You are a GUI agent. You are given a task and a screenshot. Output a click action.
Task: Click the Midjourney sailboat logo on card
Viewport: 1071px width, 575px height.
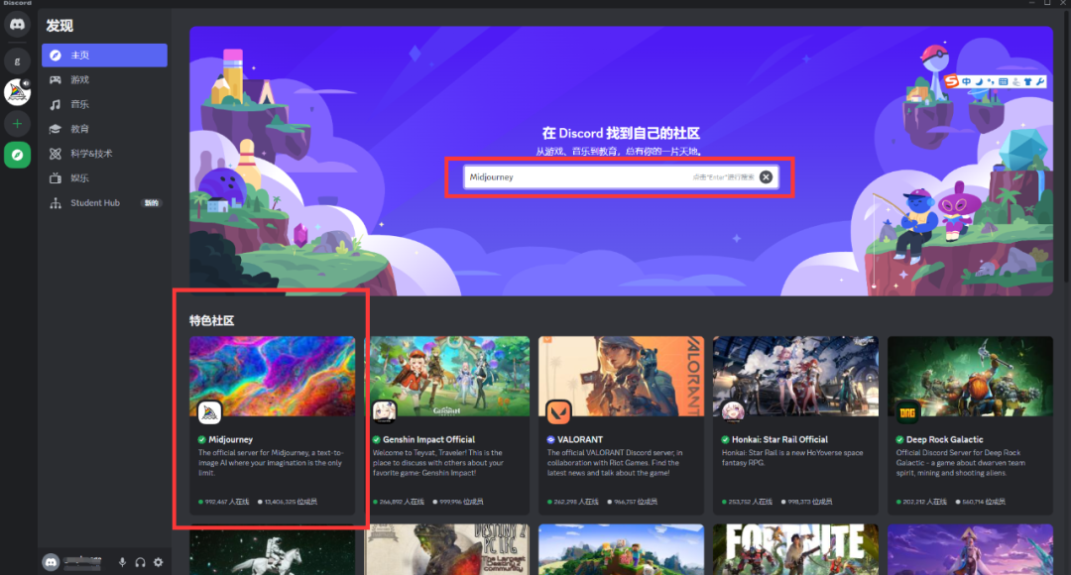pos(209,411)
